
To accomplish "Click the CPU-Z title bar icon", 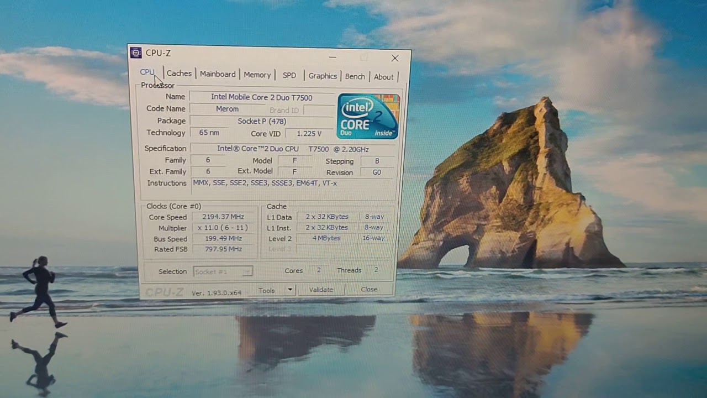I will coord(136,53).
